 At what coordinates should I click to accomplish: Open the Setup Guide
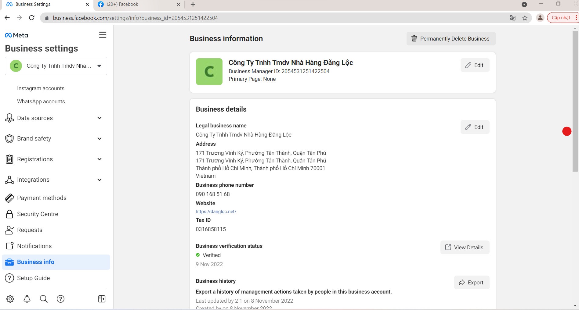point(33,278)
